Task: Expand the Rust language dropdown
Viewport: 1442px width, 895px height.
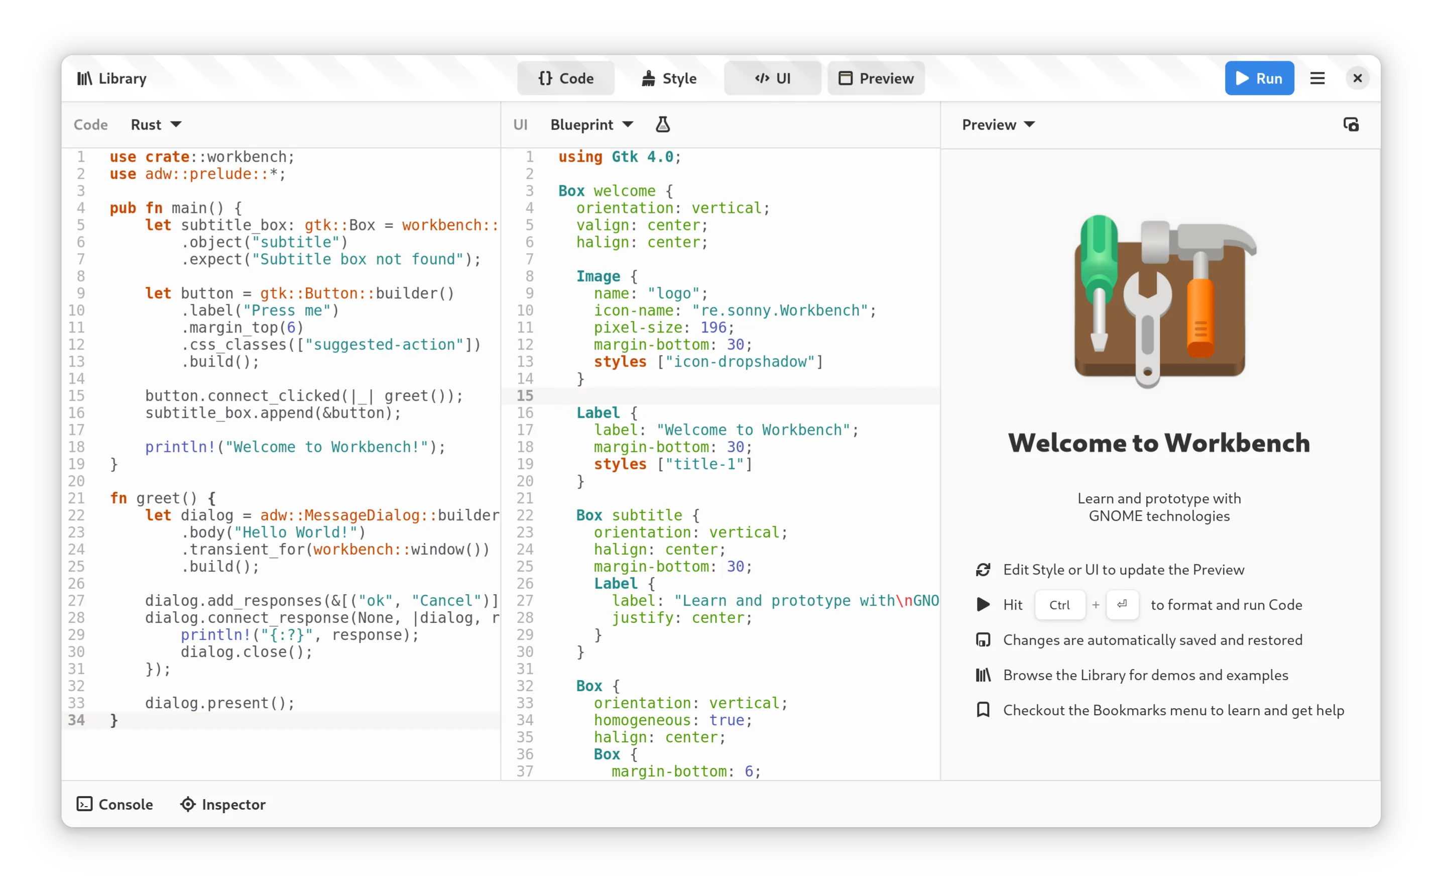Action: [156, 125]
